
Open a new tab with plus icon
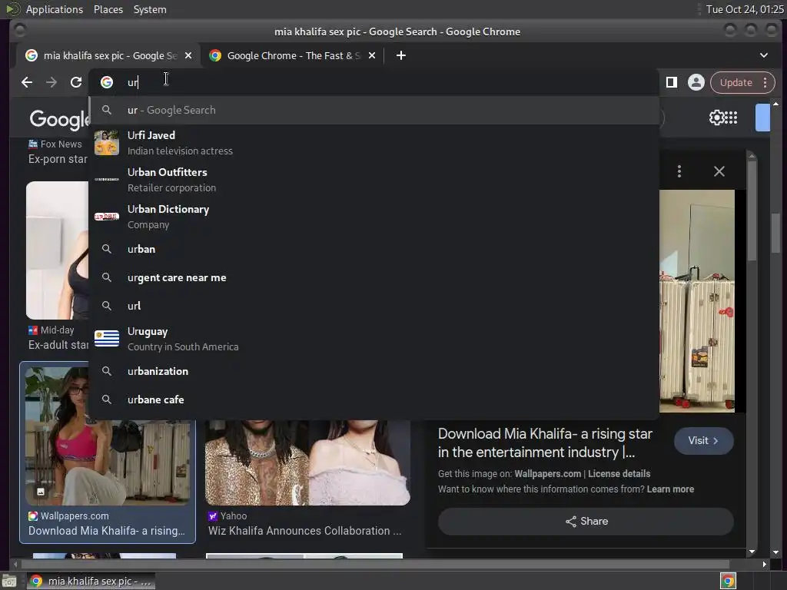(400, 55)
